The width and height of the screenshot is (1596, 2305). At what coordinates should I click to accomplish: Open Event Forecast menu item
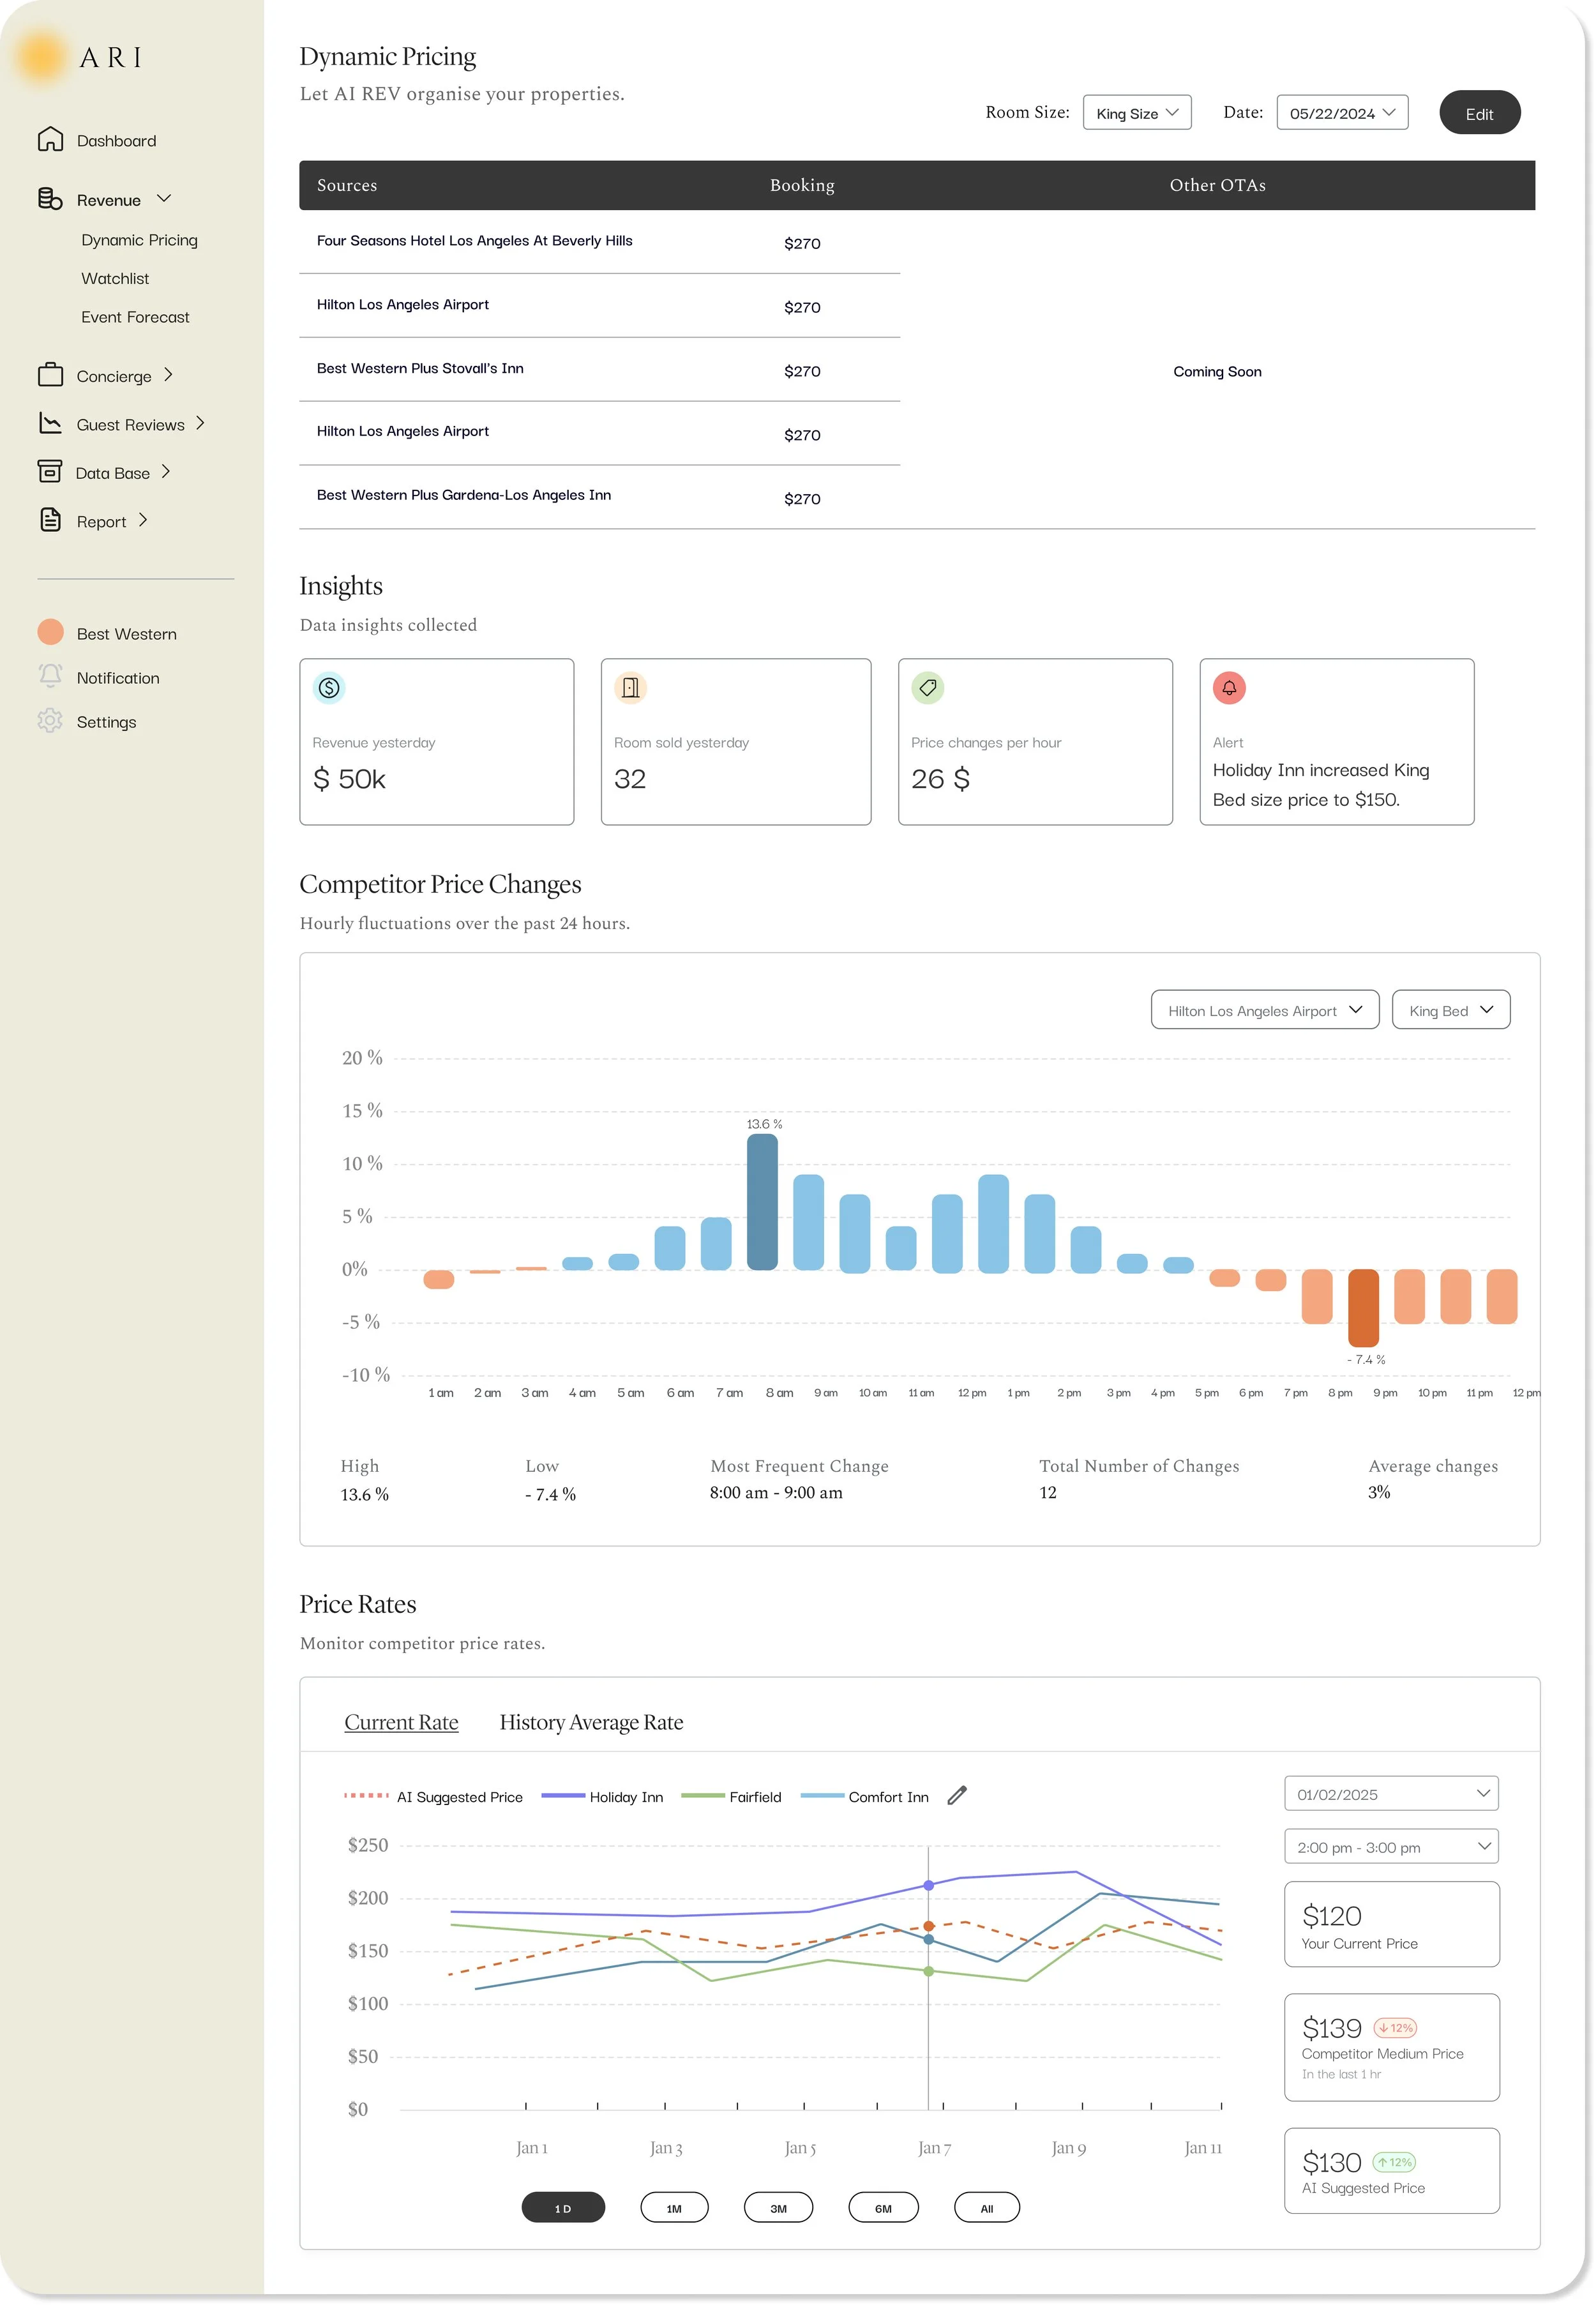tap(135, 317)
